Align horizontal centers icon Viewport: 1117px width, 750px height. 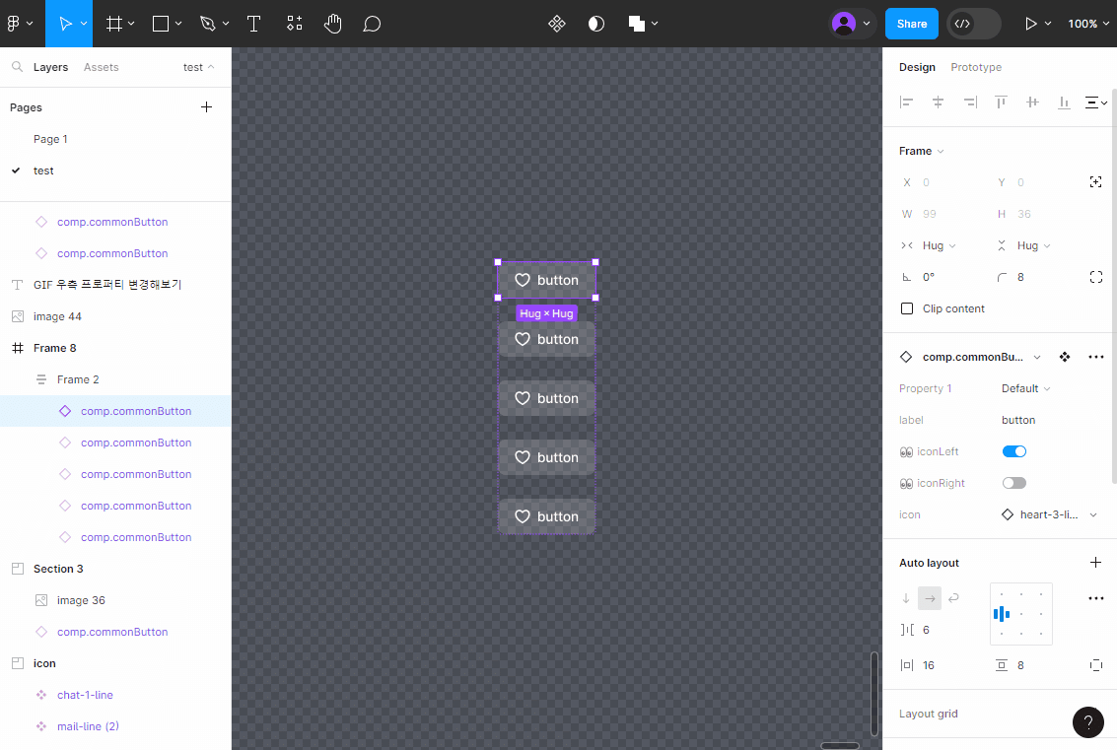tap(938, 102)
